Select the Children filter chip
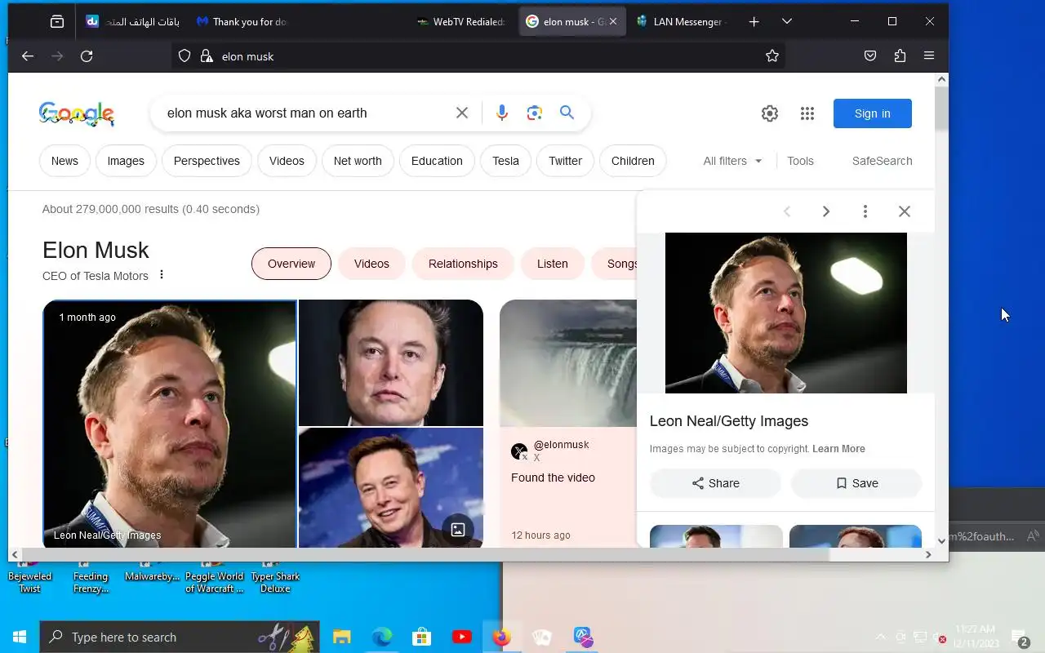 tap(633, 161)
